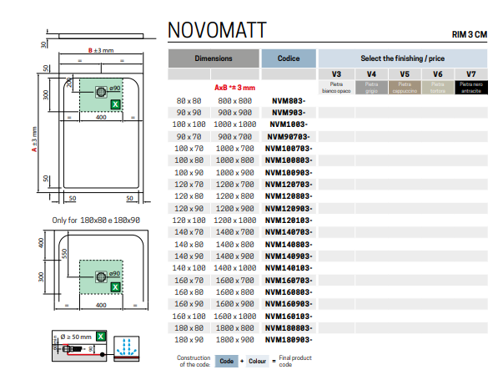
Task: Click the Codice column header
Action: pyautogui.click(x=289, y=59)
